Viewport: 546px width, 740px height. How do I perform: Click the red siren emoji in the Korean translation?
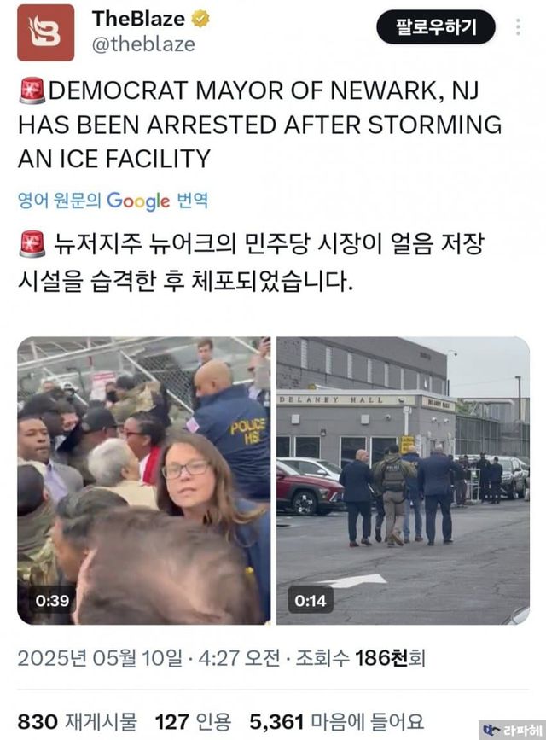tap(32, 244)
